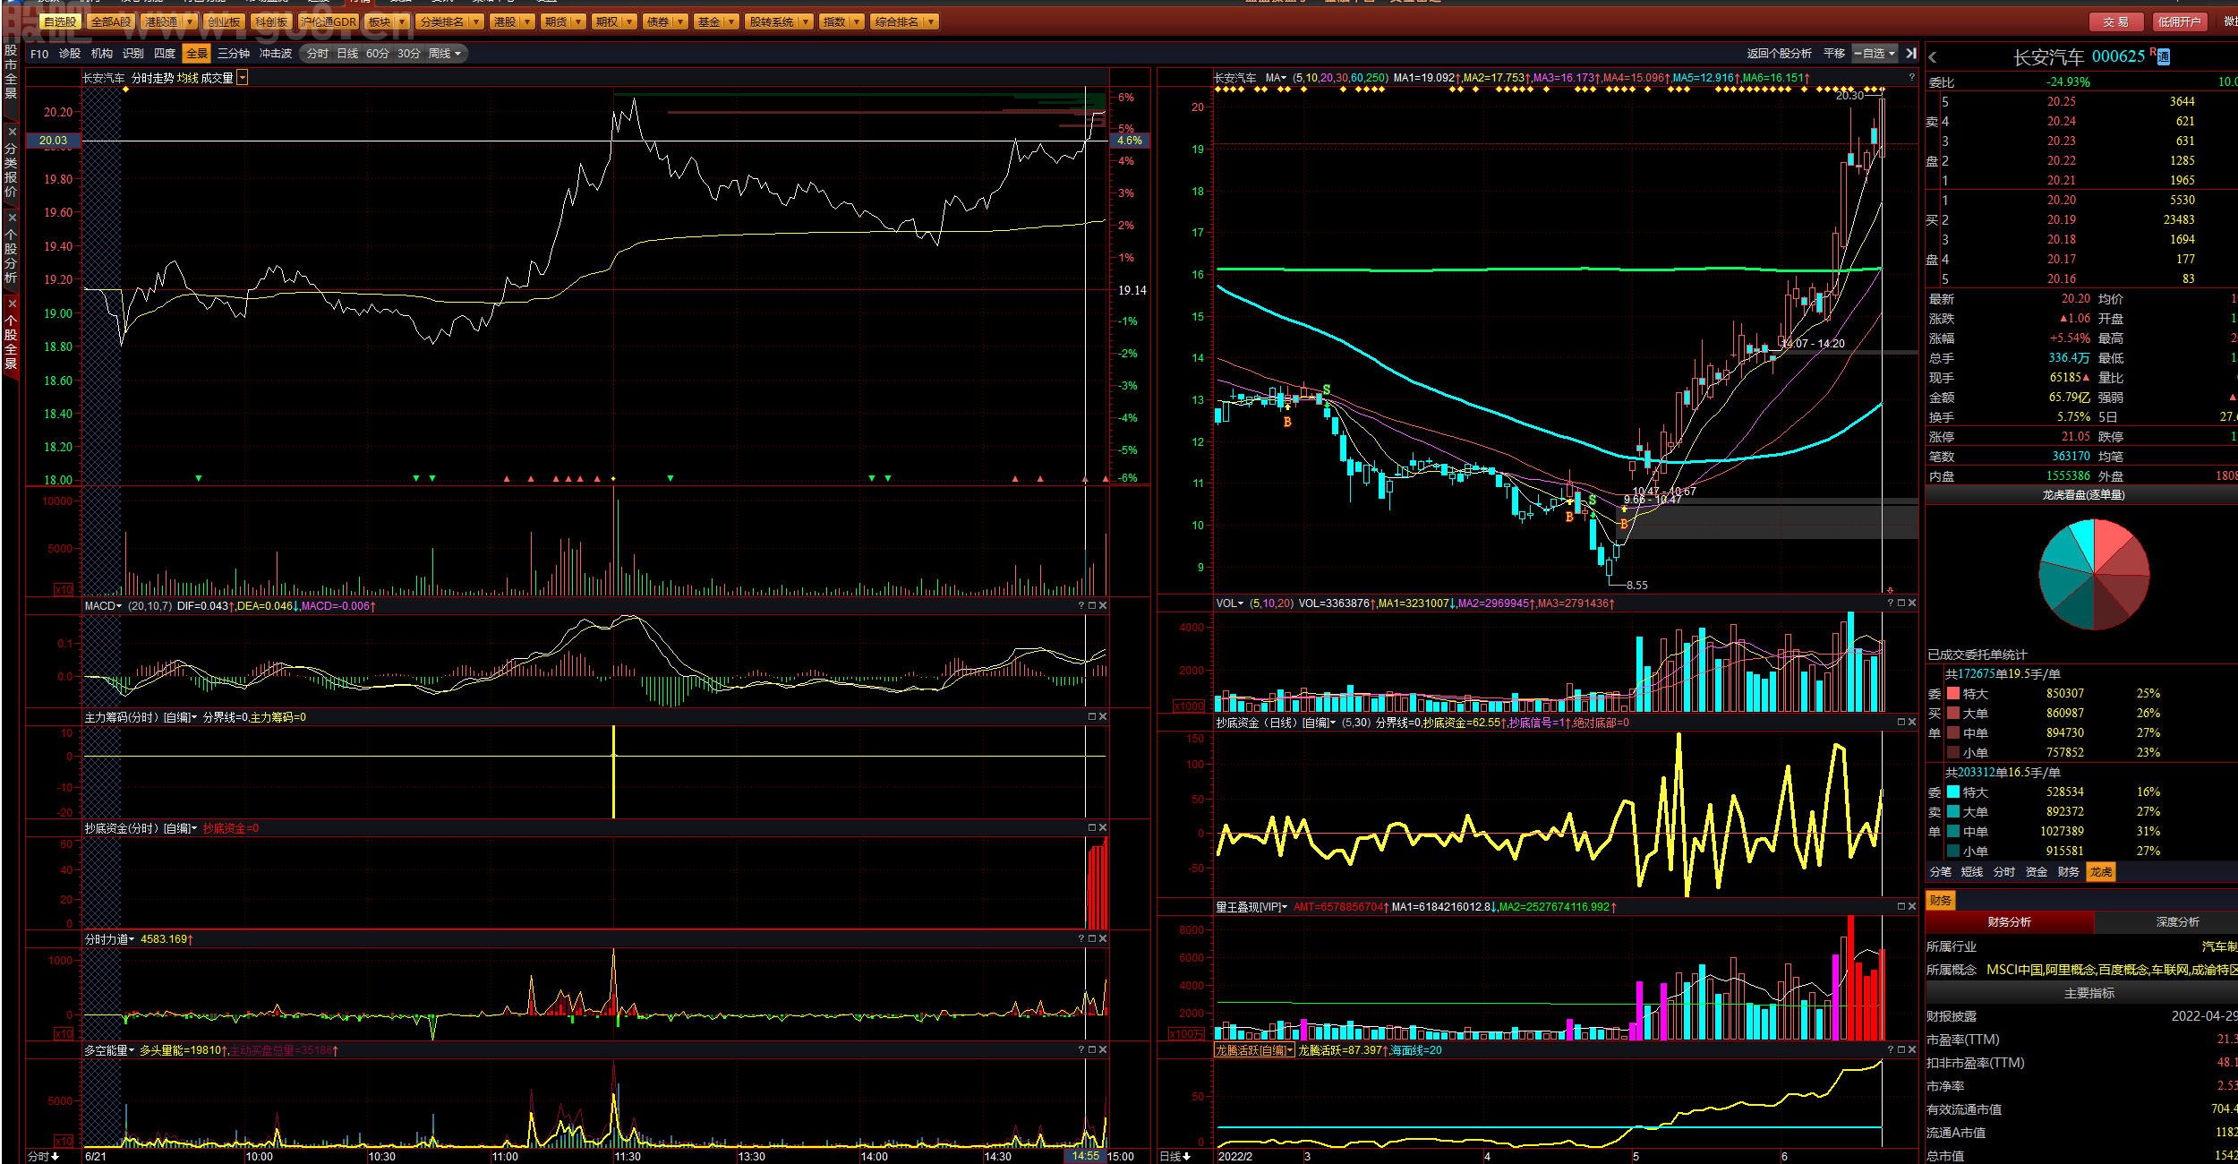Select the 三分钟 view mode

click(x=234, y=54)
